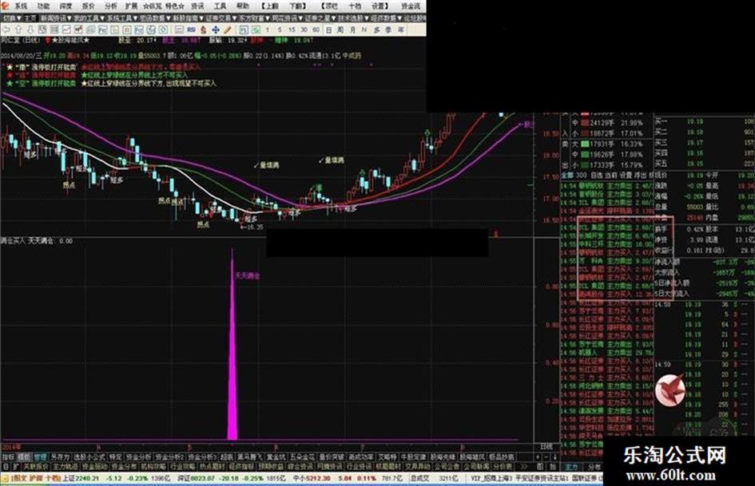Expand the '证券之星' dropdown
This screenshot has height=486, width=755.
click(x=320, y=18)
